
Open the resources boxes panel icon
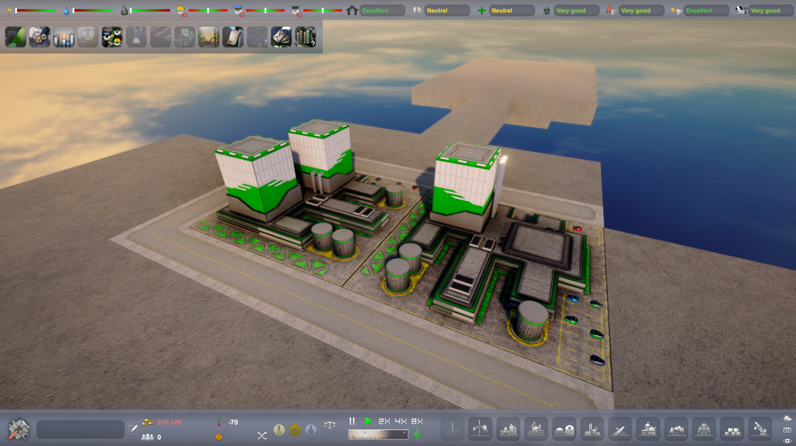coord(40,37)
